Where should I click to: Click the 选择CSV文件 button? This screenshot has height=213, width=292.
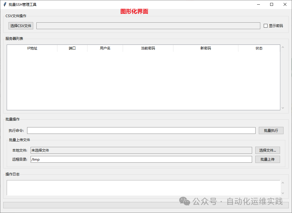tap(21, 26)
